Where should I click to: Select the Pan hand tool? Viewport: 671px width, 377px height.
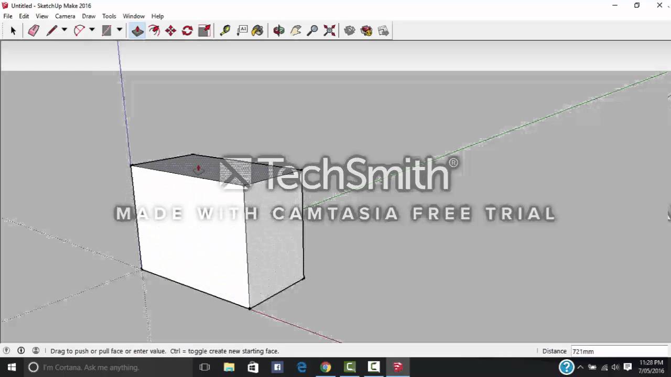point(296,31)
